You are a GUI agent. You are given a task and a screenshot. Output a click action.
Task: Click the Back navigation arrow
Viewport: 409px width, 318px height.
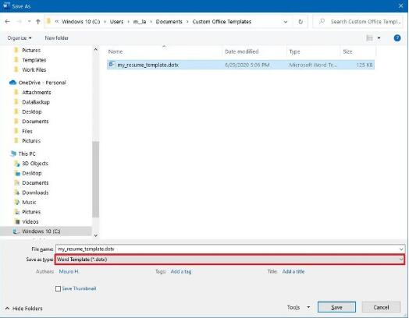point(7,22)
